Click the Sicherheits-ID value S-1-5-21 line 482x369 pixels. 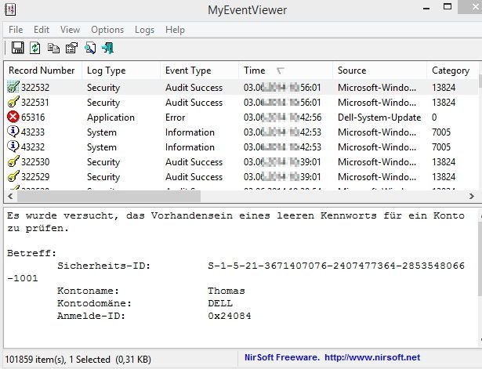(336, 266)
